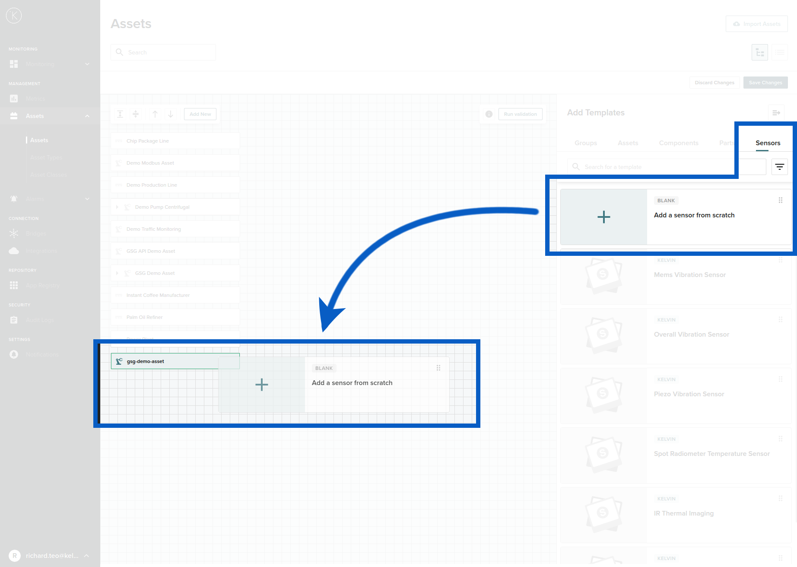The width and height of the screenshot is (797, 567).
Task: Grab the drag handle on the Blank sensor card
Action: click(781, 200)
